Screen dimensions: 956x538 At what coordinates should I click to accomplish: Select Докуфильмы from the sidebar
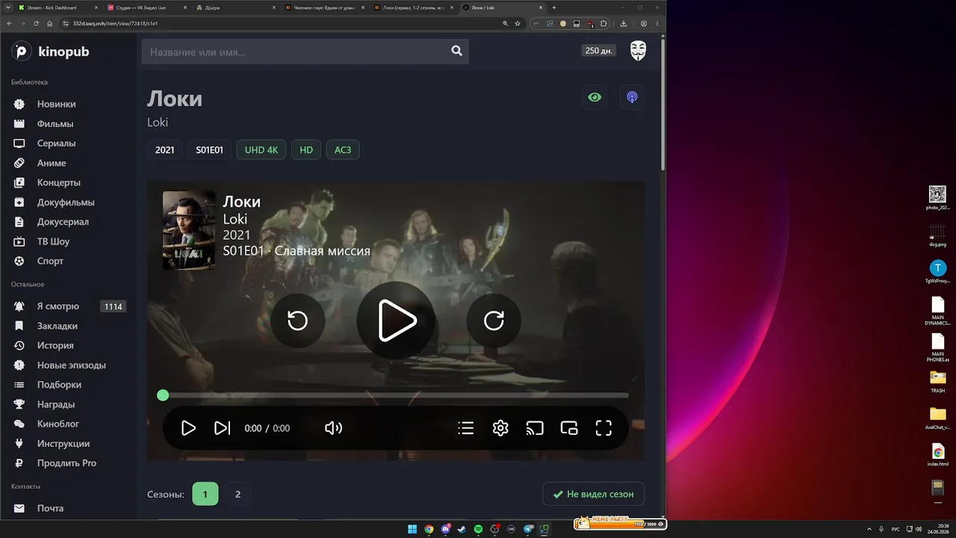[66, 202]
